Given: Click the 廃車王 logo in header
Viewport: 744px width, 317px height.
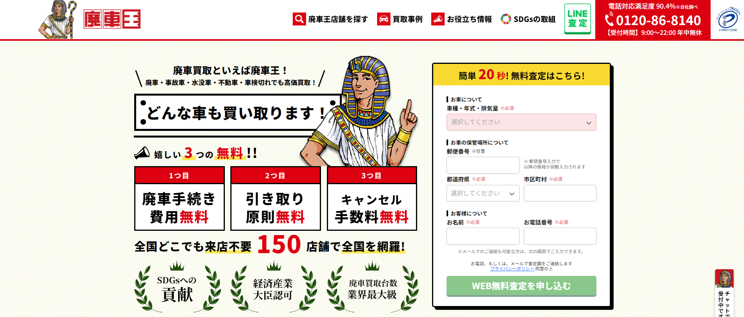Looking at the screenshot, I should tap(112, 19).
